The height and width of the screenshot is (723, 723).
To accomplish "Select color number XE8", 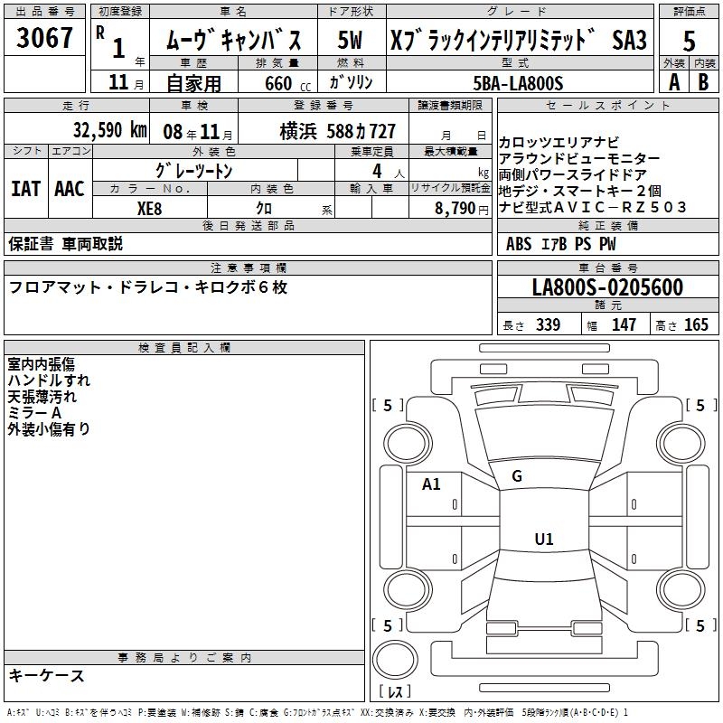I will tap(149, 209).
